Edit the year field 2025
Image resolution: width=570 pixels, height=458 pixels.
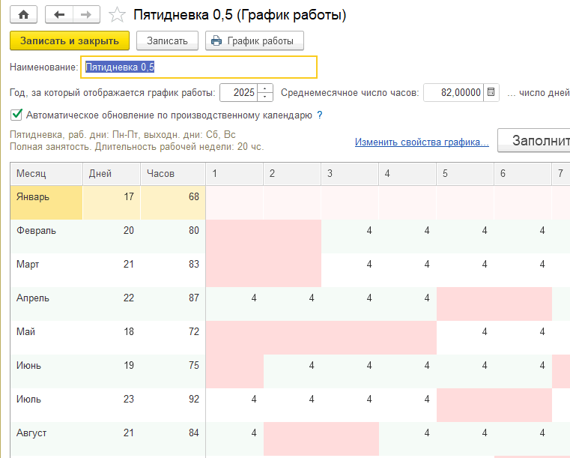click(x=239, y=92)
